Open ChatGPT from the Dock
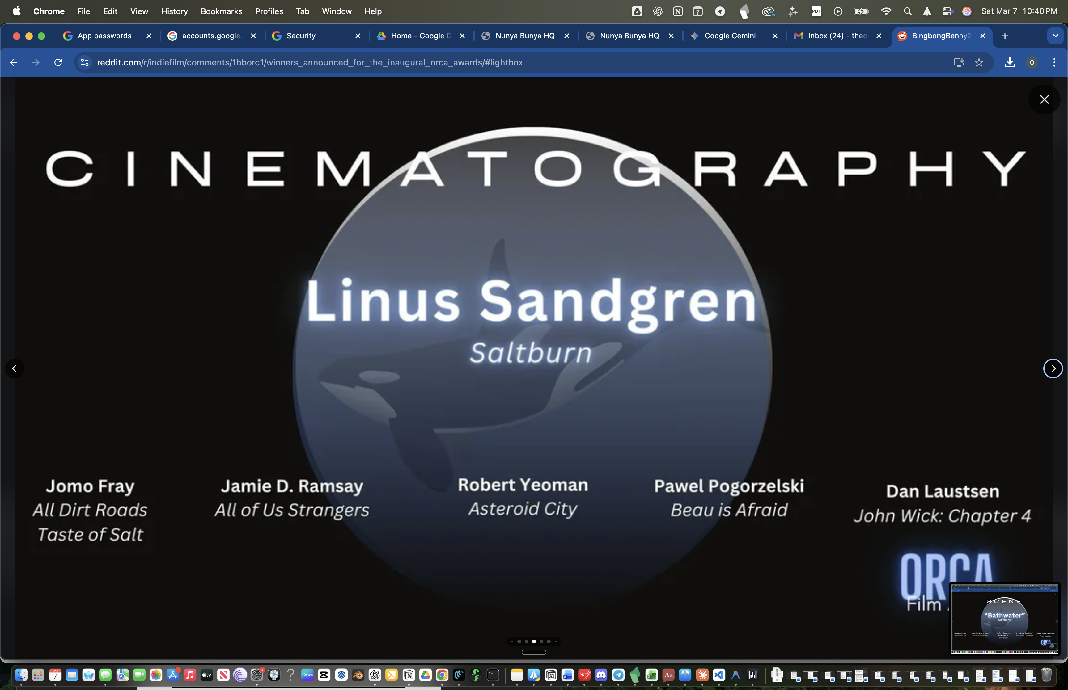The image size is (1068, 690). pos(374,674)
